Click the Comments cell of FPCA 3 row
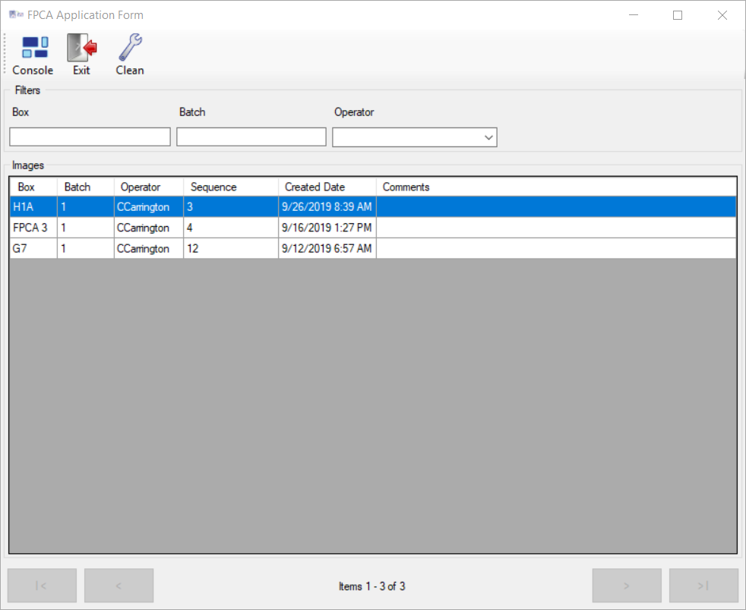Viewport: 746px width, 610px height. (556, 228)
